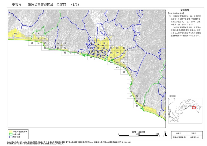207x146 pixels.
Task: Select map grid cell number 51
Action: coord(124,72)
